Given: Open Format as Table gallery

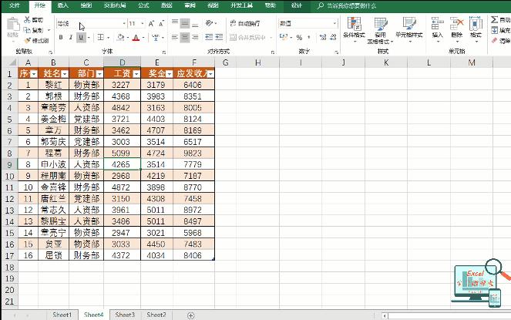Looking at the screenshot, I should pos(380,30).
